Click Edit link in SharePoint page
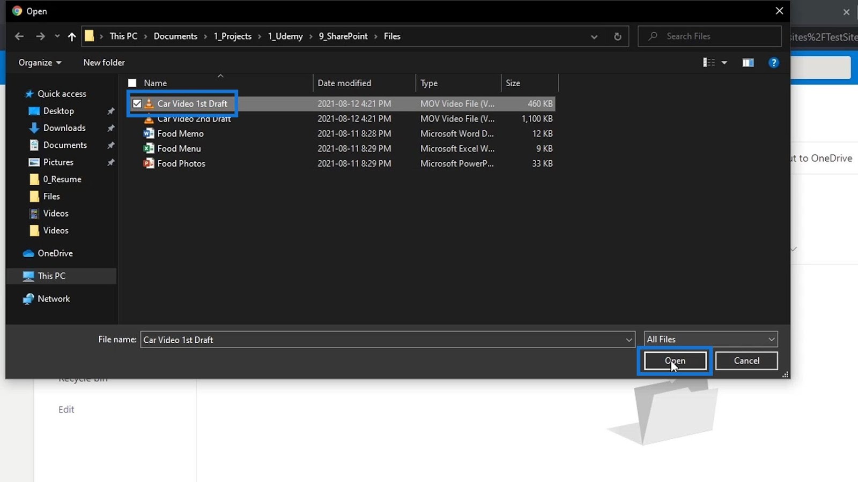Image resolution: width=858 pixels, height=482 pixels. pos(66,410)
